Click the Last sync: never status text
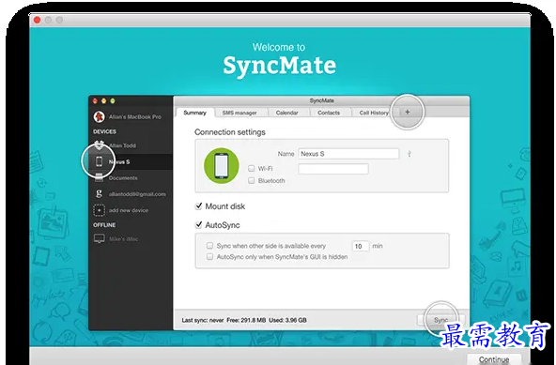 (203, 320)
